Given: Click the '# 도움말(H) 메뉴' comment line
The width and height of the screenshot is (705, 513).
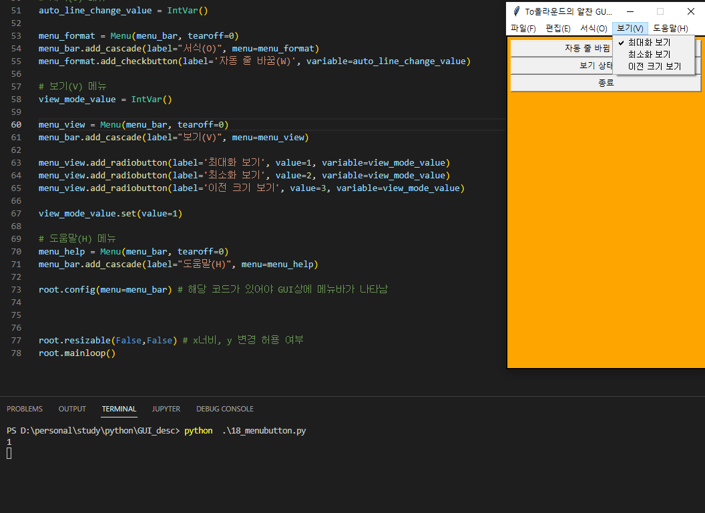Looking at the screenshot, I should coord(77,238).
